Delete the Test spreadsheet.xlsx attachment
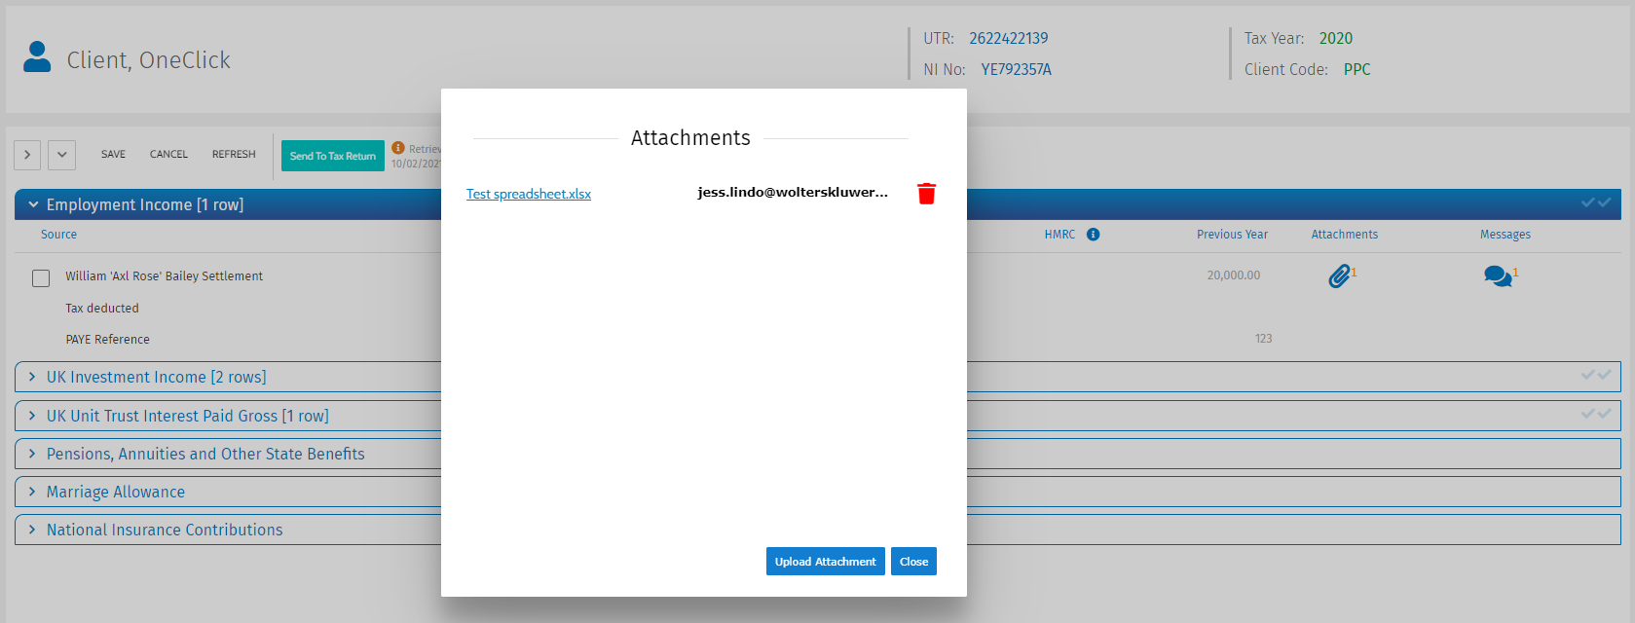This screenshot has width=1635, height=623. click(x=926, y=194)
